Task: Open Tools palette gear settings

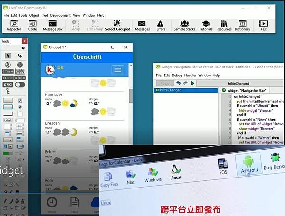Action: coord(23,48)
